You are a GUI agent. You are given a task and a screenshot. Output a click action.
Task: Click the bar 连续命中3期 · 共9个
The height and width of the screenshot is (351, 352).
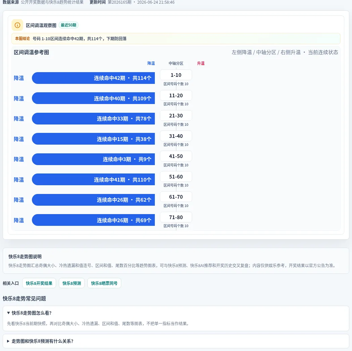click(93, 159)
